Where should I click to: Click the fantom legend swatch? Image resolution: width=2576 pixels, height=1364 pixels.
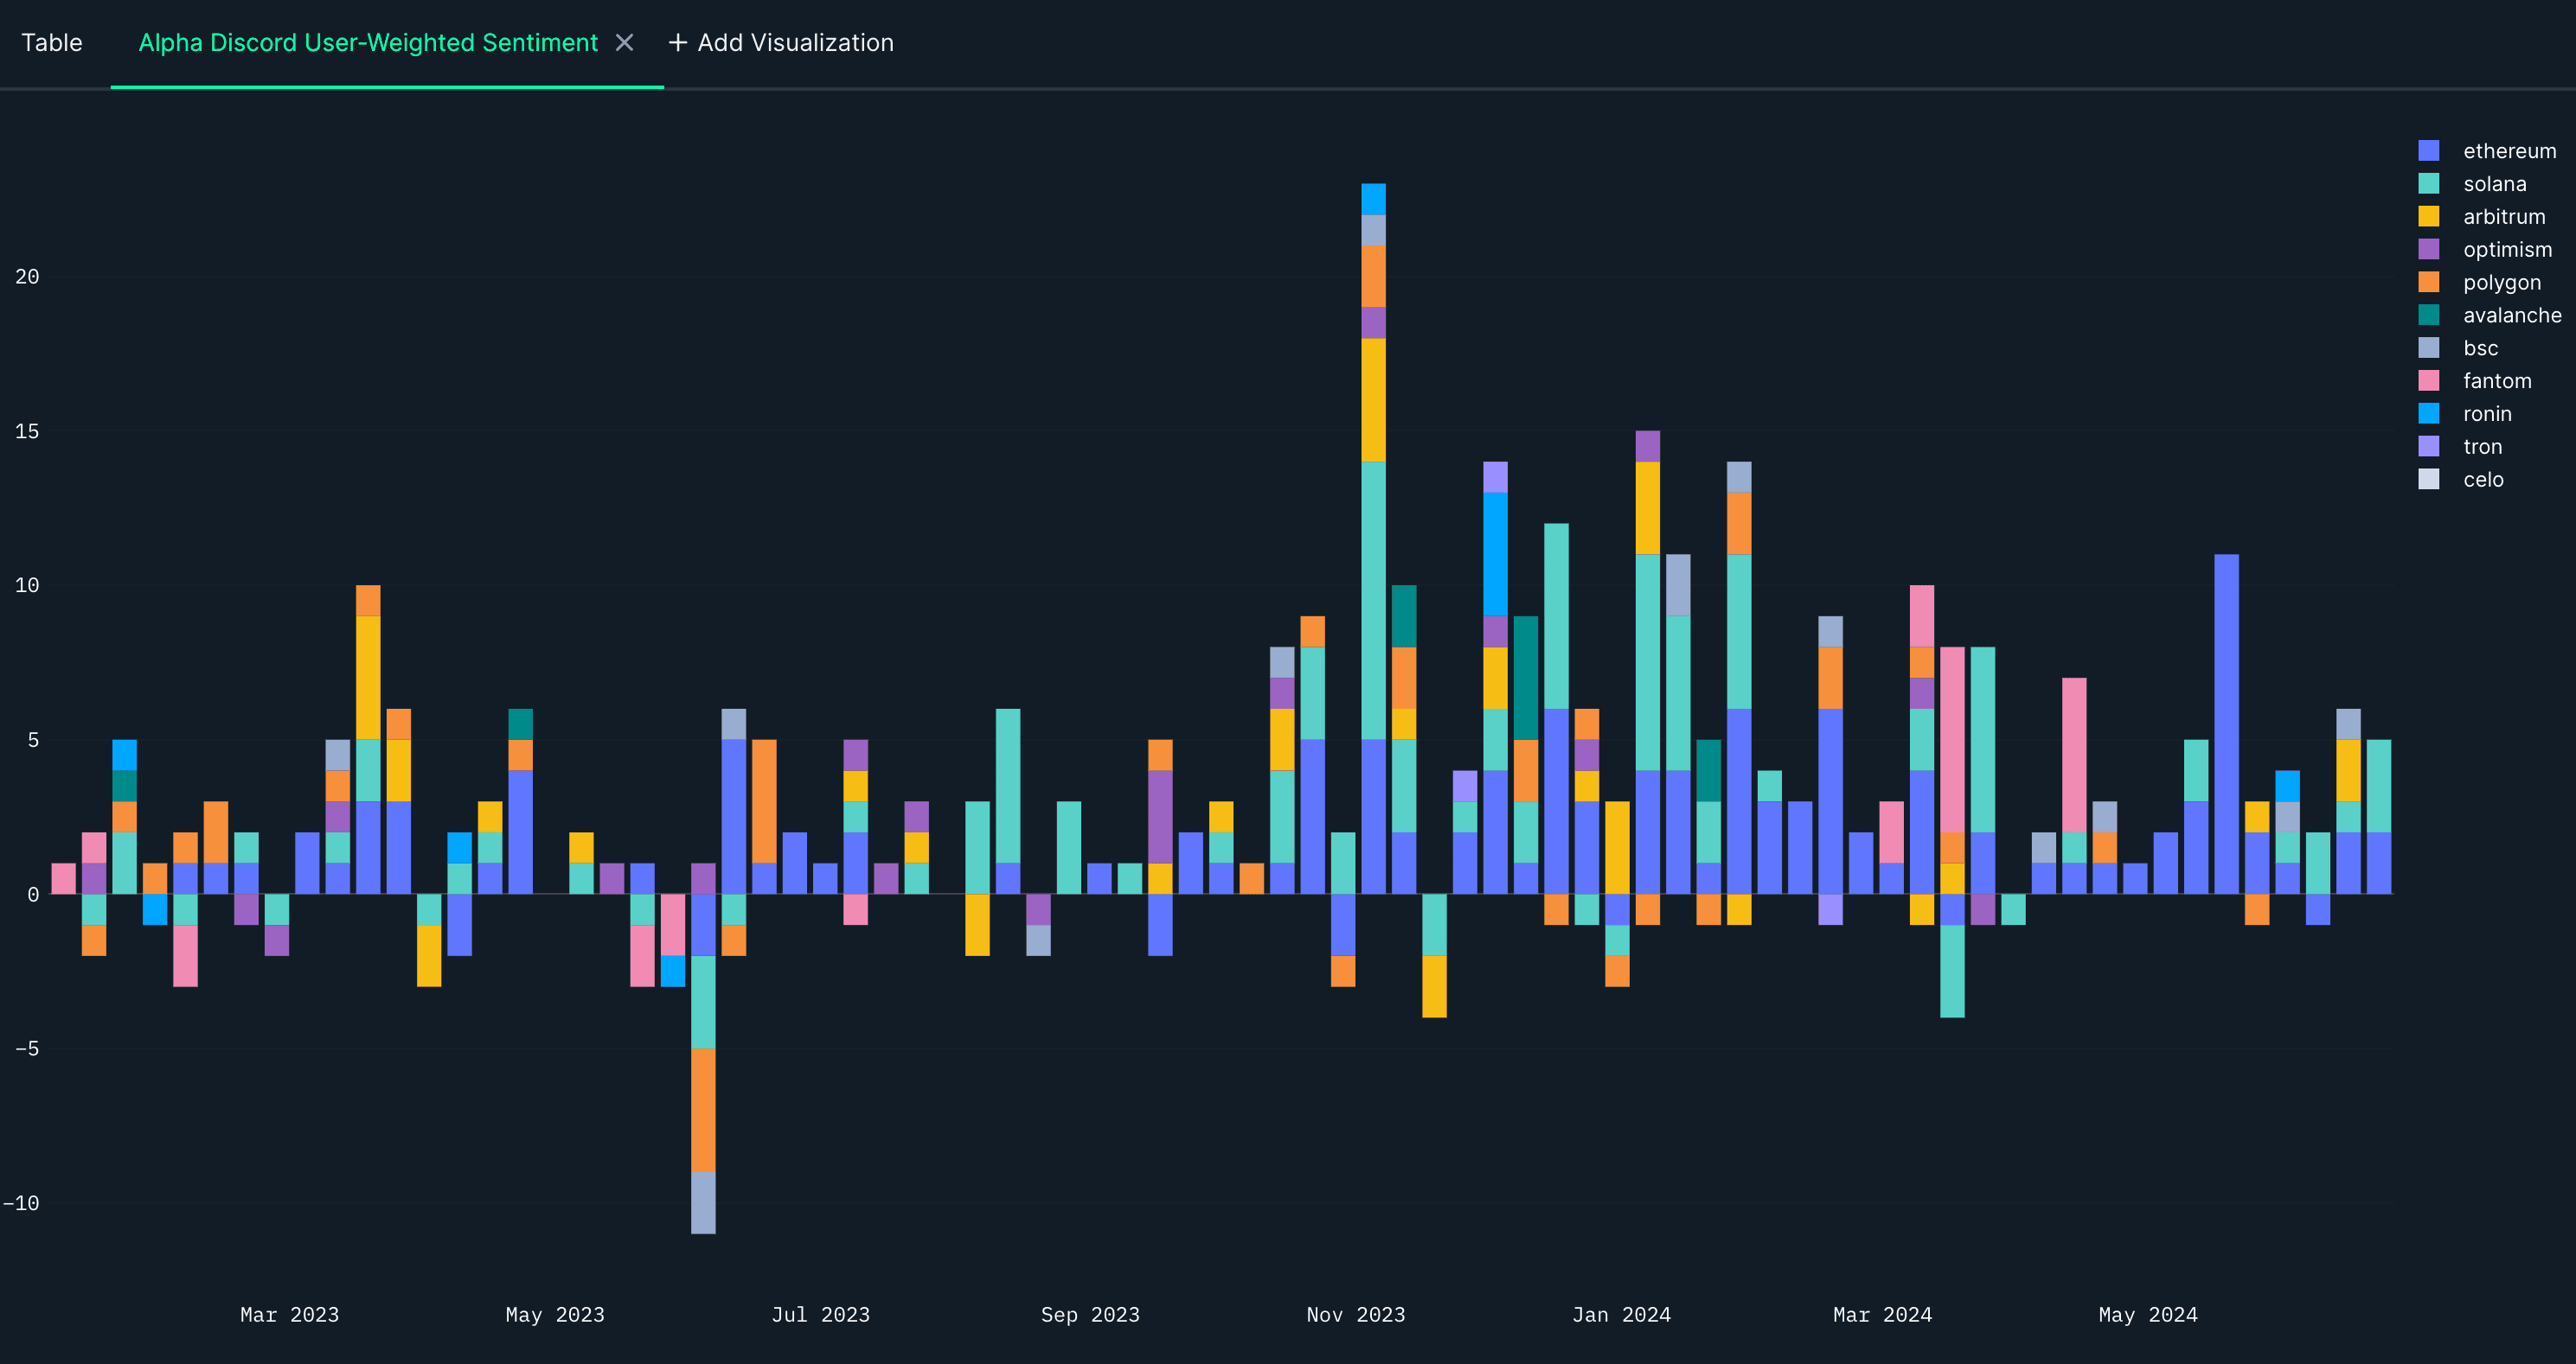tap(2428, 380)
